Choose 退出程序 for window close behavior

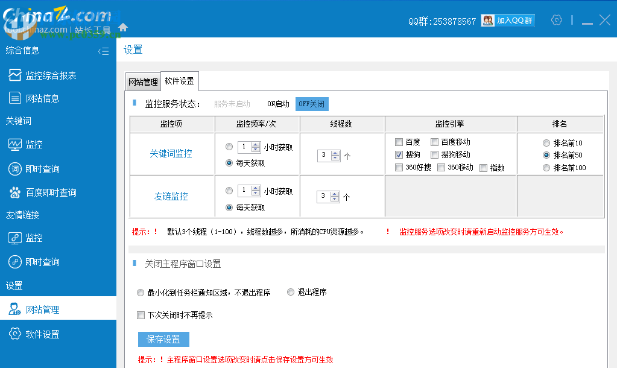coord(290,292)
